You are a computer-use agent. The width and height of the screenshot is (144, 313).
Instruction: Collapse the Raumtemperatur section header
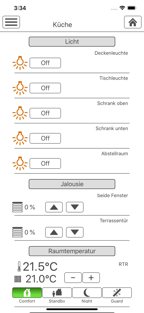[x=72, y=251]
